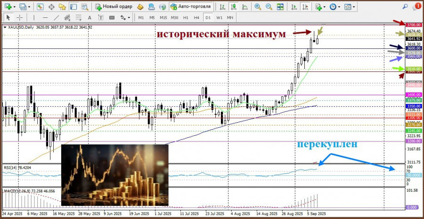Screen dimensions: 424x219
Task: Select the horizontal line drawing tool
Action: (x=45, y=17)
